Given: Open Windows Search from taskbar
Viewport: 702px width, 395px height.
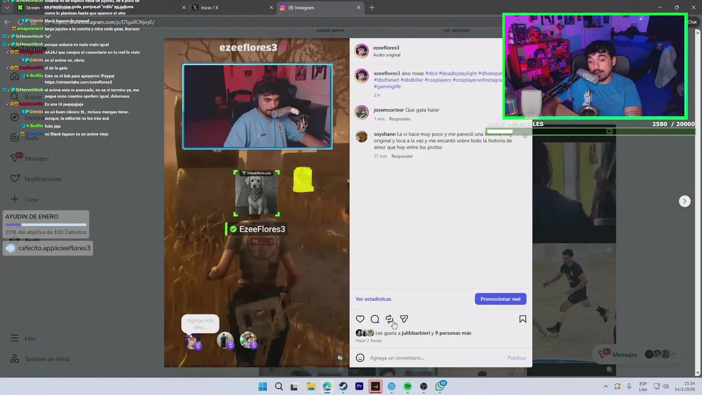Looking at the screenshot, I should [x=279, y=387].
